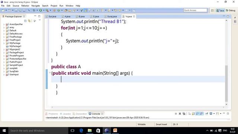Clear the console output

(189, 114)
